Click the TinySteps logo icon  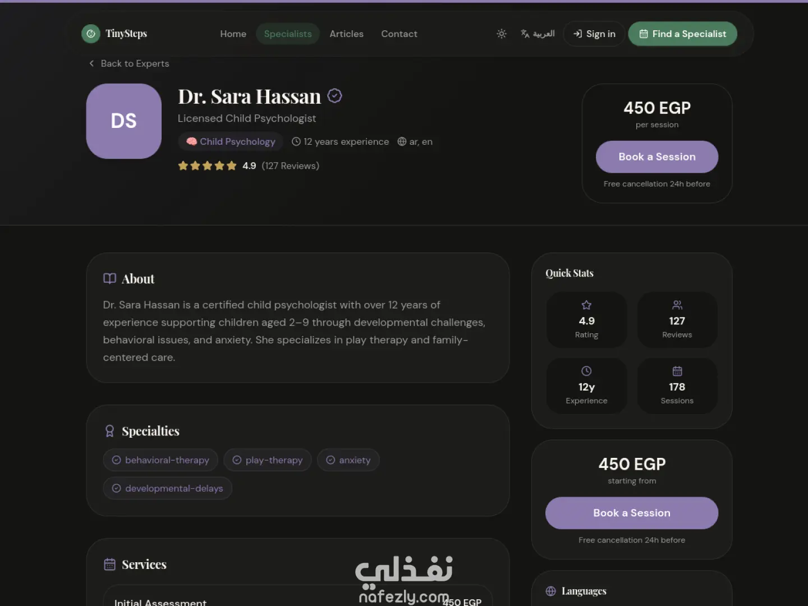pyautogui.click(x=91, y=34)
